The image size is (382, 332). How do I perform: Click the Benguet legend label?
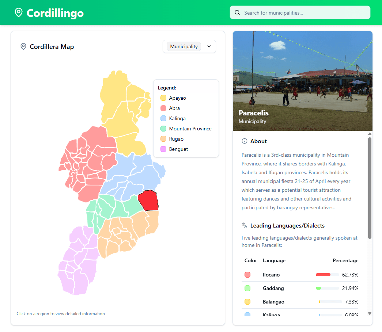pos(178,149)
